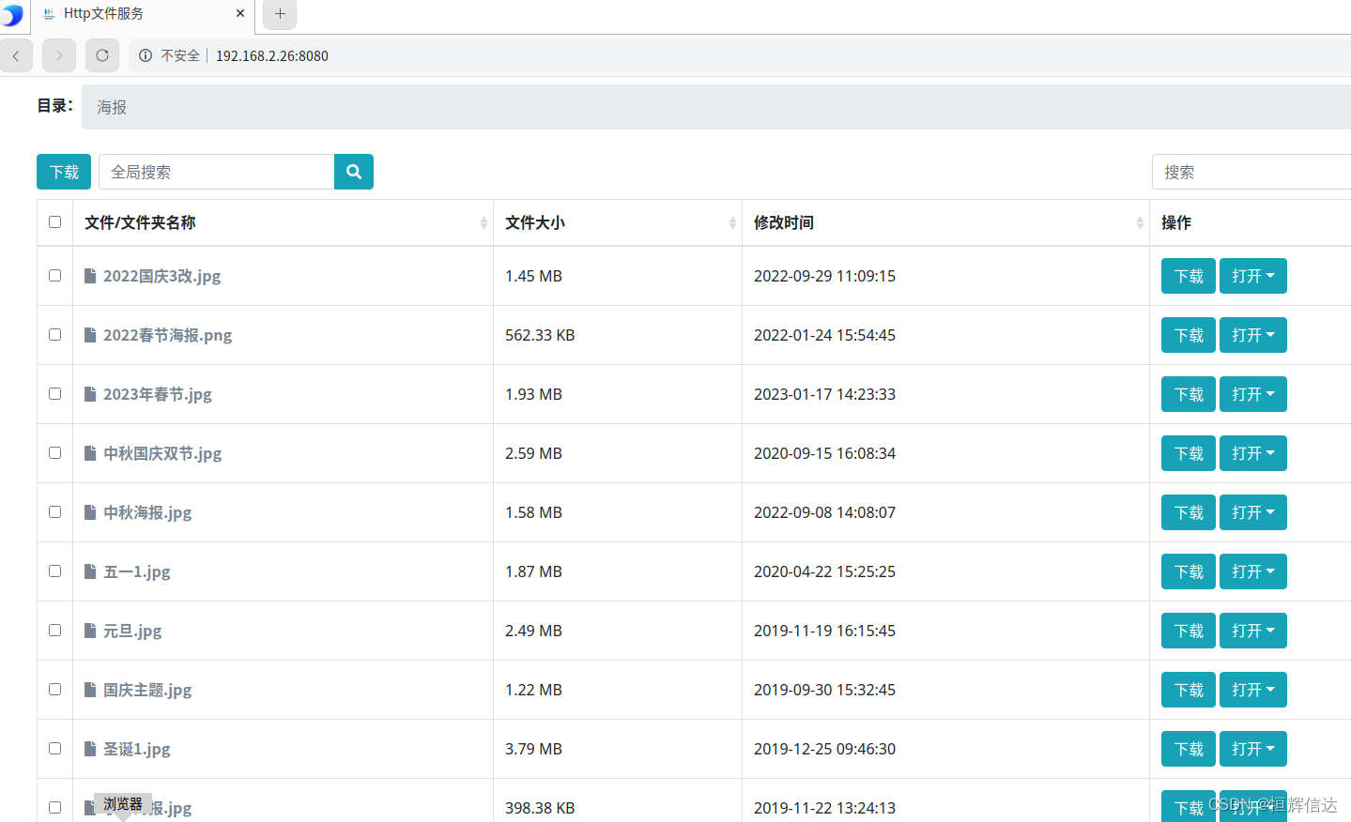The height and width of the screenshot is (822, 1351).
Task: Open the 中秋国庆双节.jpg file link
Action: click(162, 453)
